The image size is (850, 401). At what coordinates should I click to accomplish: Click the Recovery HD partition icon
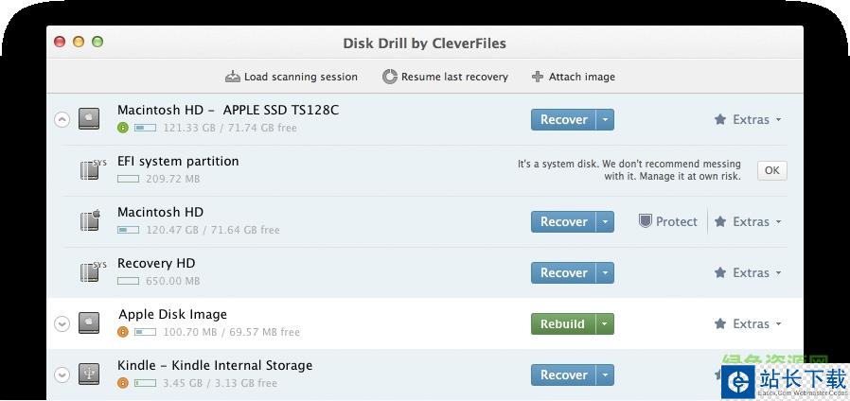[91, 272]
